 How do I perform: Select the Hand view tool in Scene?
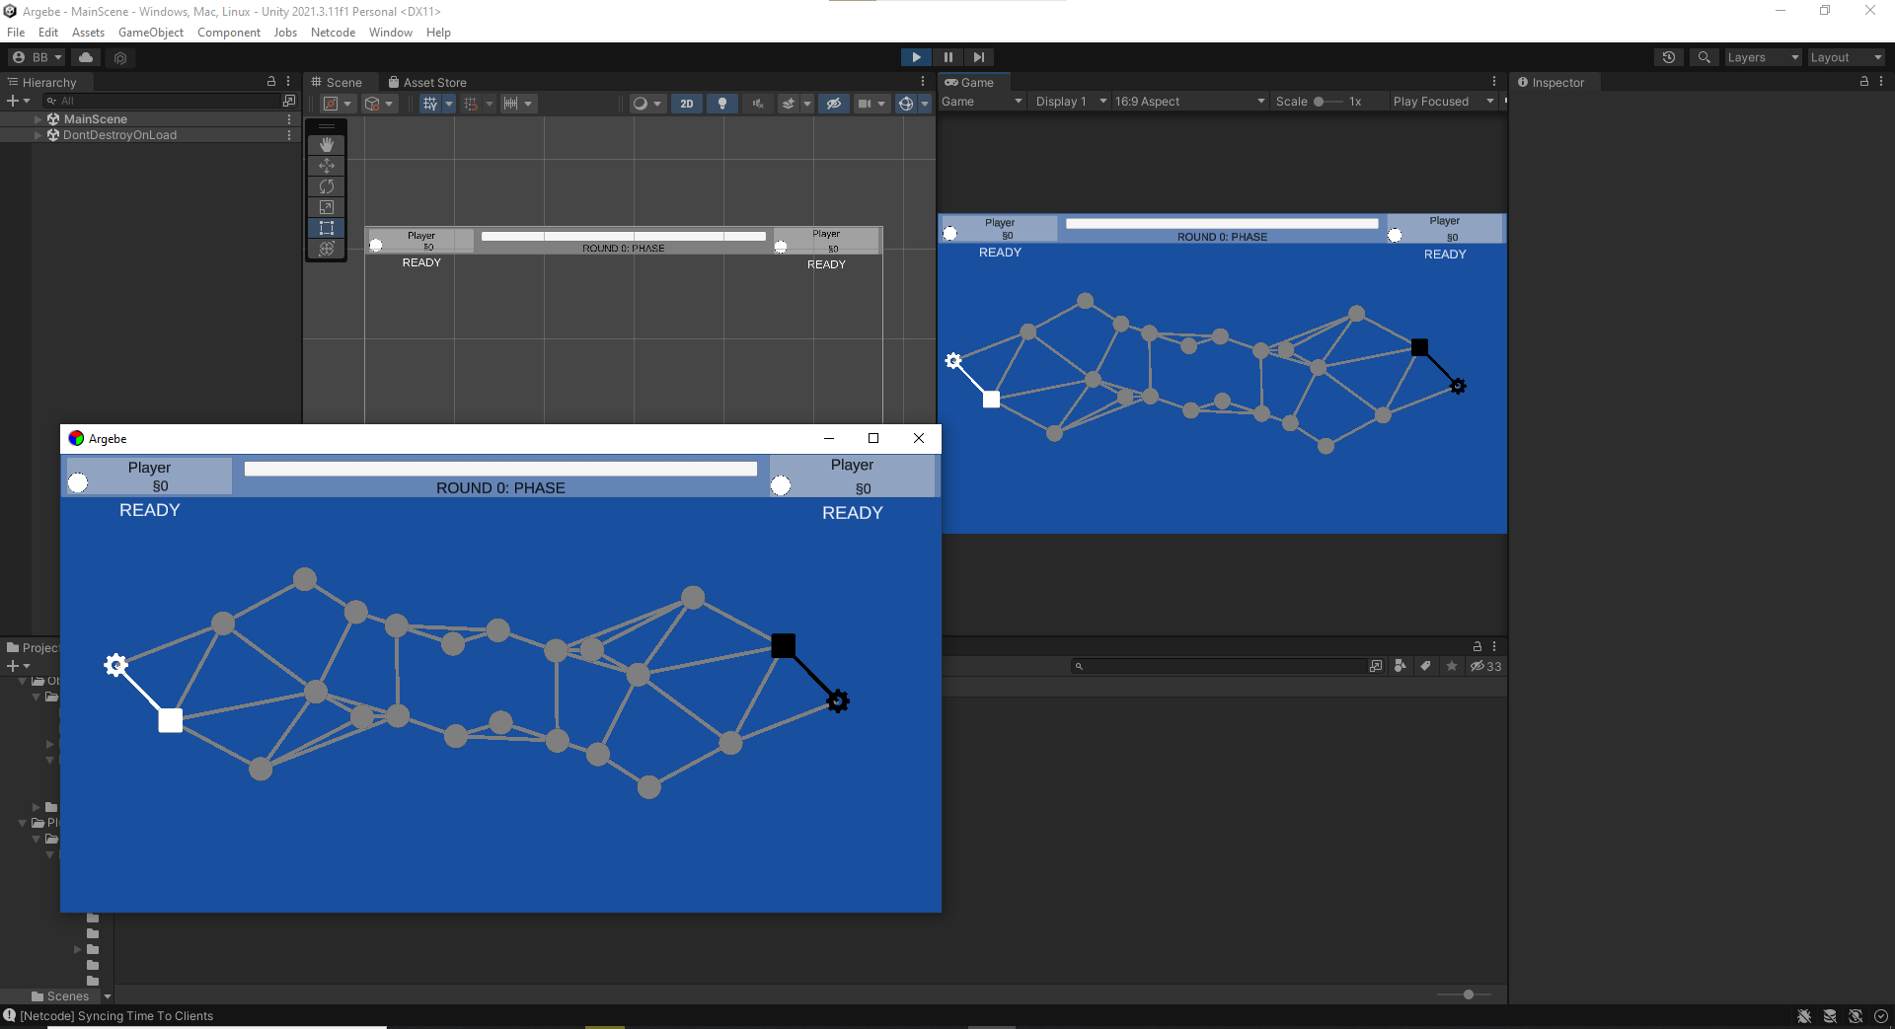327,145
